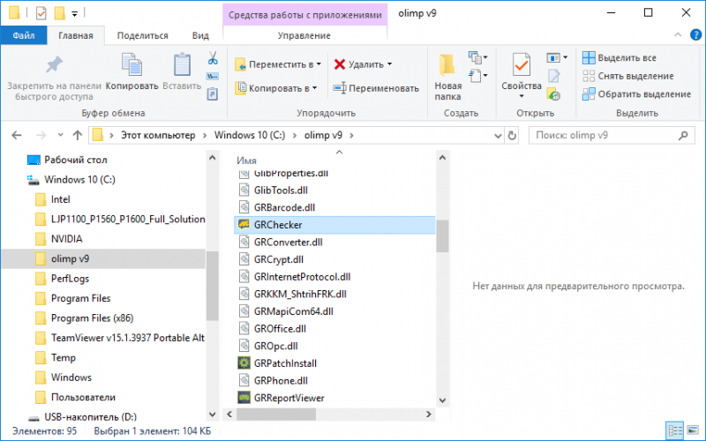Click Снять выделение button
Viewport: 706px width, 441px height.
click(x=628, y=76)
